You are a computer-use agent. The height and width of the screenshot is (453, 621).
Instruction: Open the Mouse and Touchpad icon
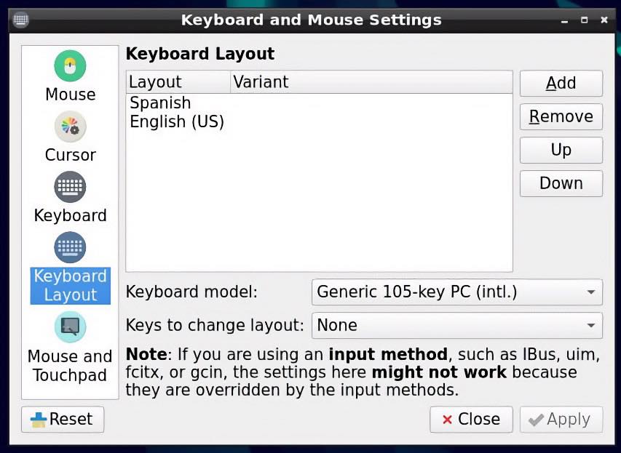pyautogui.click(x=70, y=326)
